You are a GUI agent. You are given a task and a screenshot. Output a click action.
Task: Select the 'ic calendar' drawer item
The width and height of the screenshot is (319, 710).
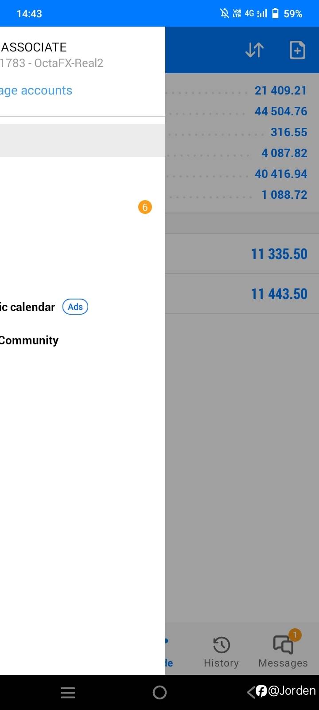pos(27,307)
